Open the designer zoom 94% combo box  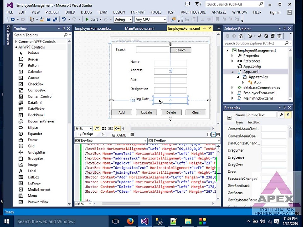[x=83, y=129]
